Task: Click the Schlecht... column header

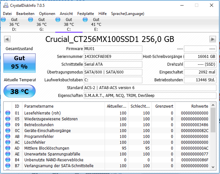Action: click(x=140, y=106)
